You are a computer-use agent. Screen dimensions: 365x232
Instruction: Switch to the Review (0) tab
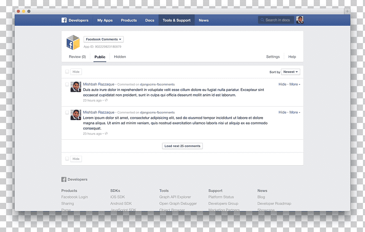tap(77, 57)
